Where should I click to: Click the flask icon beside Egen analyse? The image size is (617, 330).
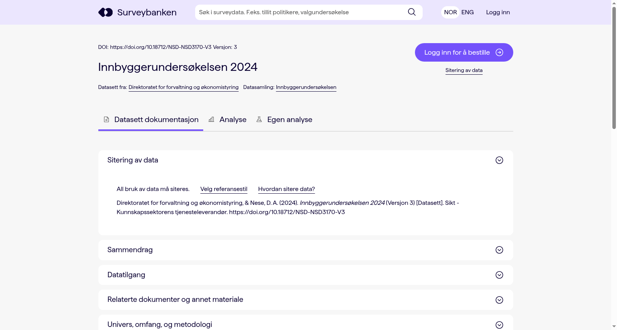259,120
